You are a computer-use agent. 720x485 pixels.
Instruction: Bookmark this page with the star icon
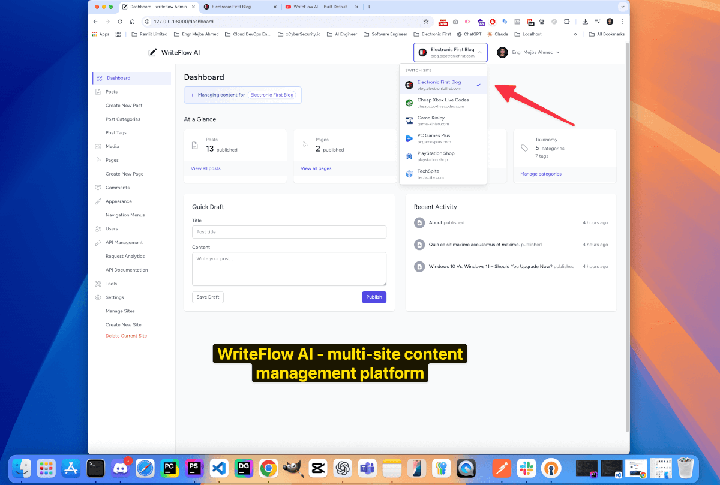[426, 22]
